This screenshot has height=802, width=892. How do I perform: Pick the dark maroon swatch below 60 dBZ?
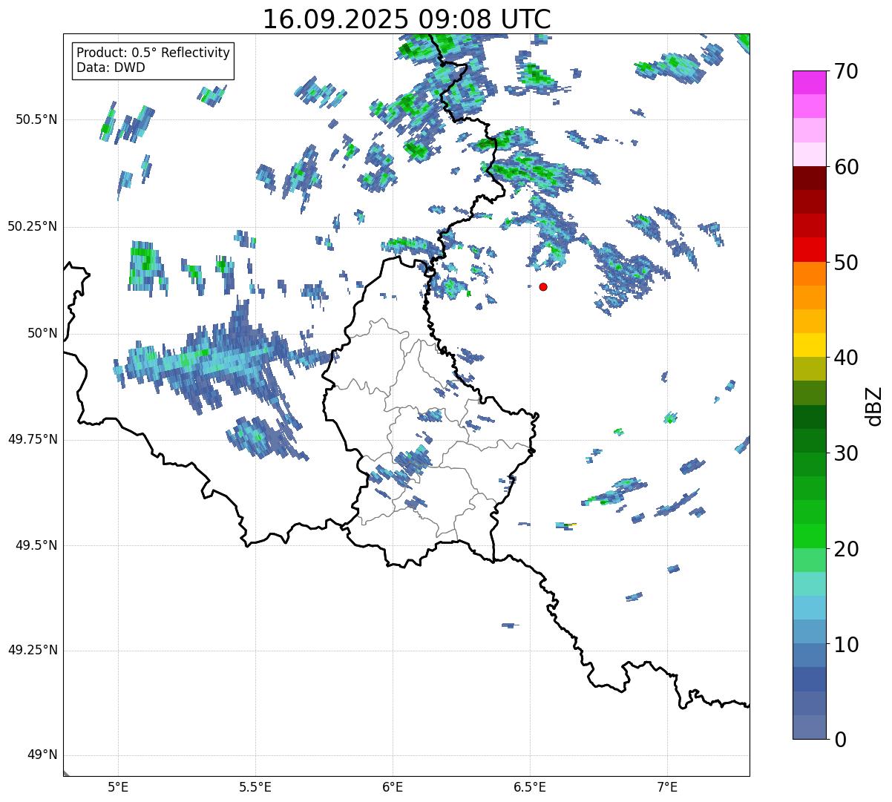(x=809, y=178)
